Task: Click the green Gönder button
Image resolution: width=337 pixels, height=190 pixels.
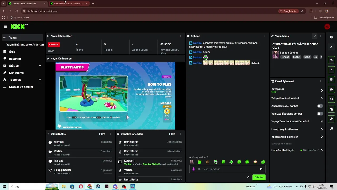Action: click(259, 177)
